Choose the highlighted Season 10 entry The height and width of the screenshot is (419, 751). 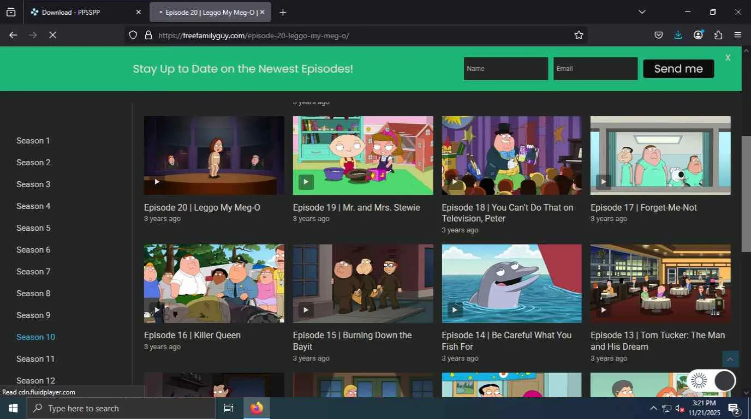[x=35, y=337]
